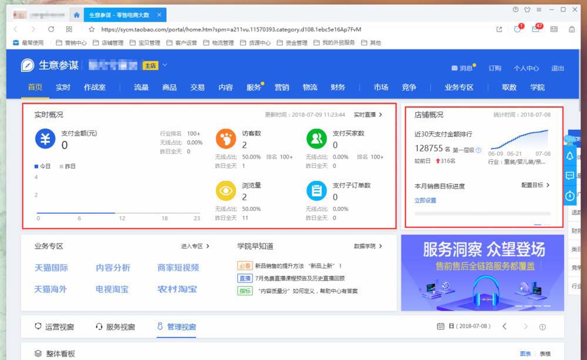Open 数据学院 link
The image size is (587, 360).
tap(368, 246)
